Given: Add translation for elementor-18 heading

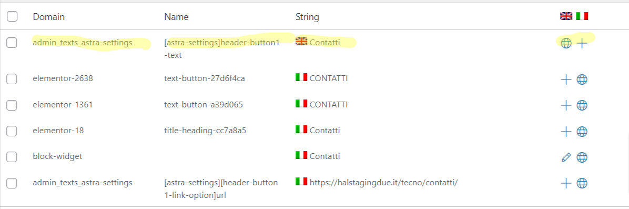Looking at the screenshot, I should click(x=566, y=132).
